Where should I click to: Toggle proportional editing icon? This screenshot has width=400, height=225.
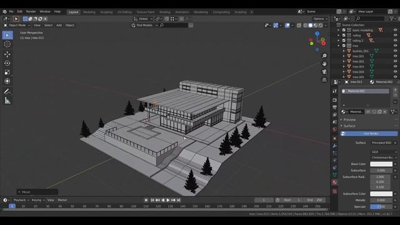coord(181,19)
